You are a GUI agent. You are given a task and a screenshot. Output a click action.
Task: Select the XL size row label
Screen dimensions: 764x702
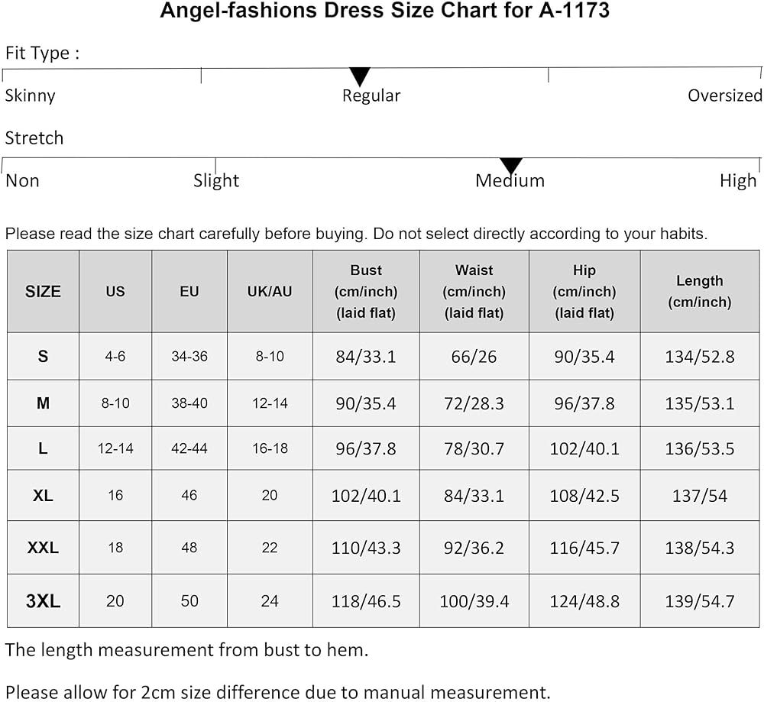[x=43, y=495]
